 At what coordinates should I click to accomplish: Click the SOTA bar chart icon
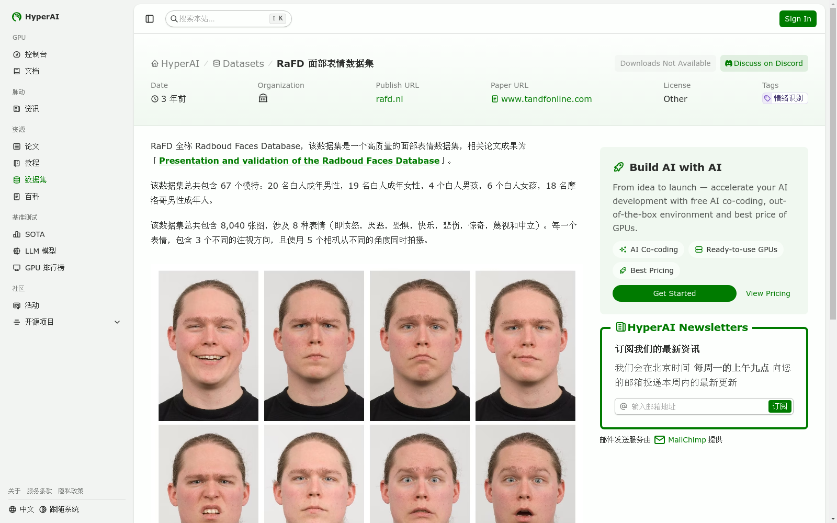point(17,234)
